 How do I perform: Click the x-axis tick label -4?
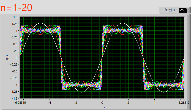click(x=49, y=103)
